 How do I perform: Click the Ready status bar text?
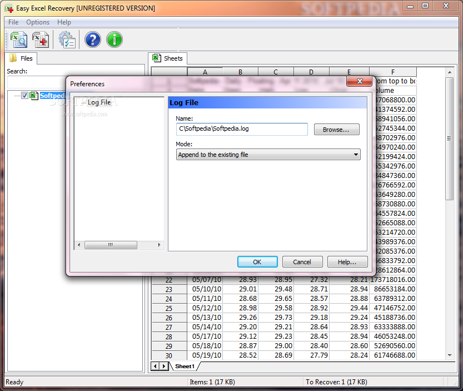tap(14, 382)
